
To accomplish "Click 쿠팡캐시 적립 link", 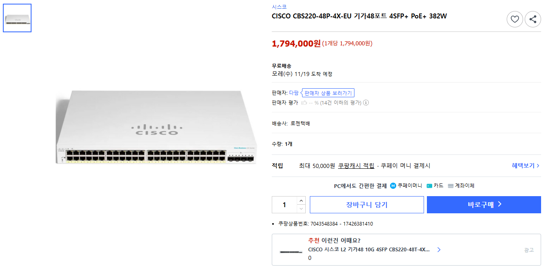I will coord(356,165).
